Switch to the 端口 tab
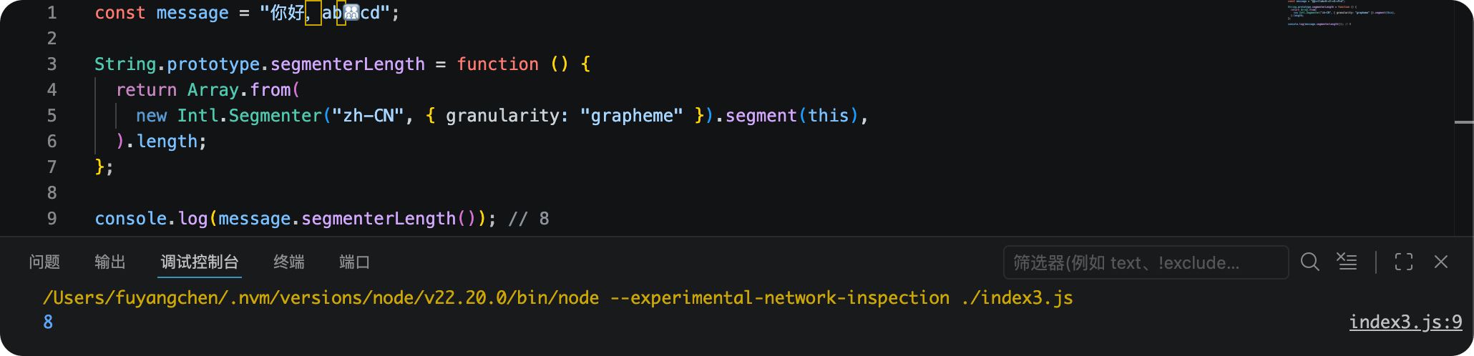This screenshot has width=1474, height=356. [x=355, y=262]
